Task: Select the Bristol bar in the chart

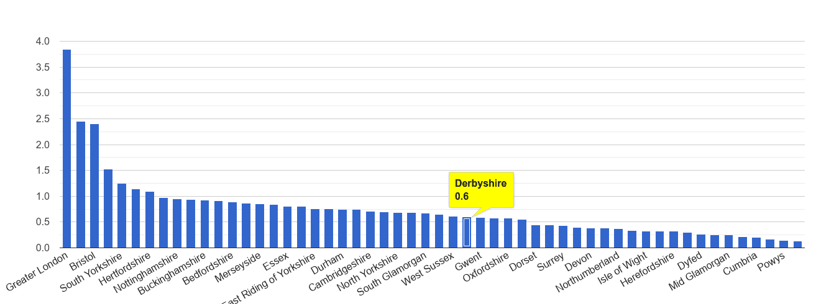Action: [94, 186]
